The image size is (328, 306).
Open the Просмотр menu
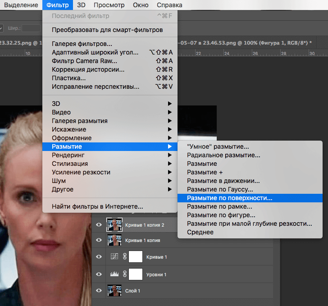[109, 5]
